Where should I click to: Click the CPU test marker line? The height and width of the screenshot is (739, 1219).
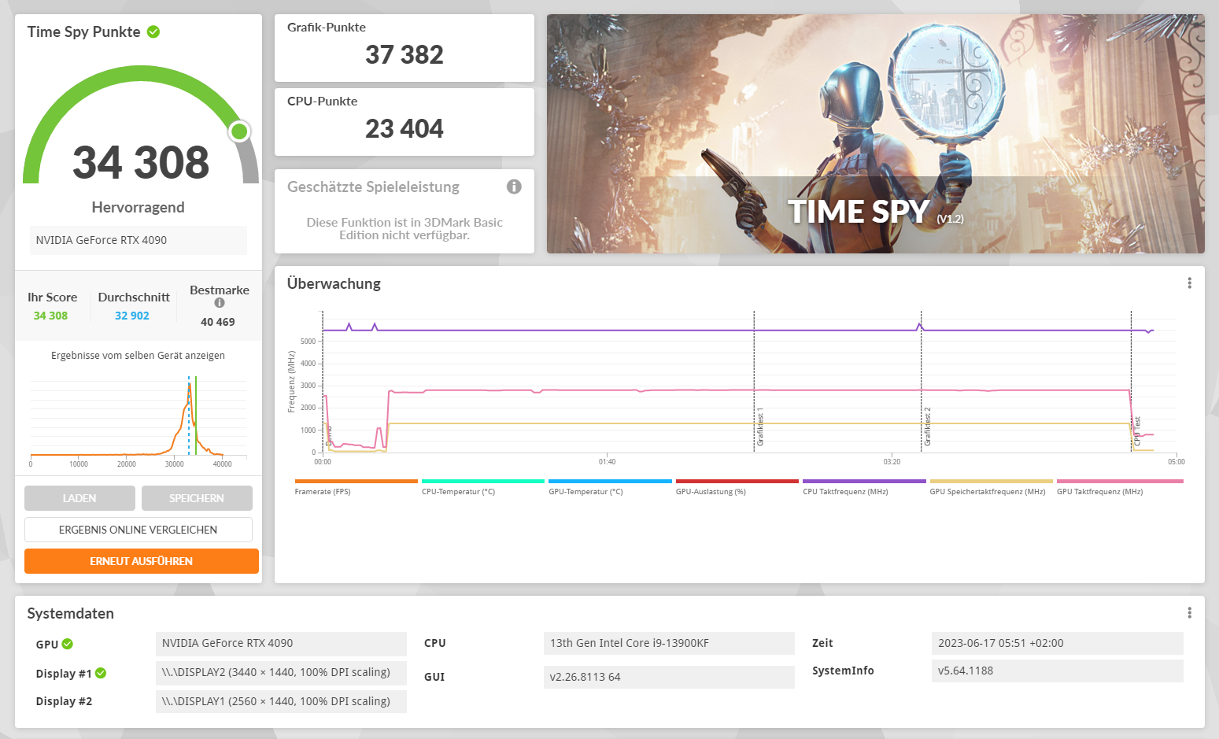[x=1132, y=382]
